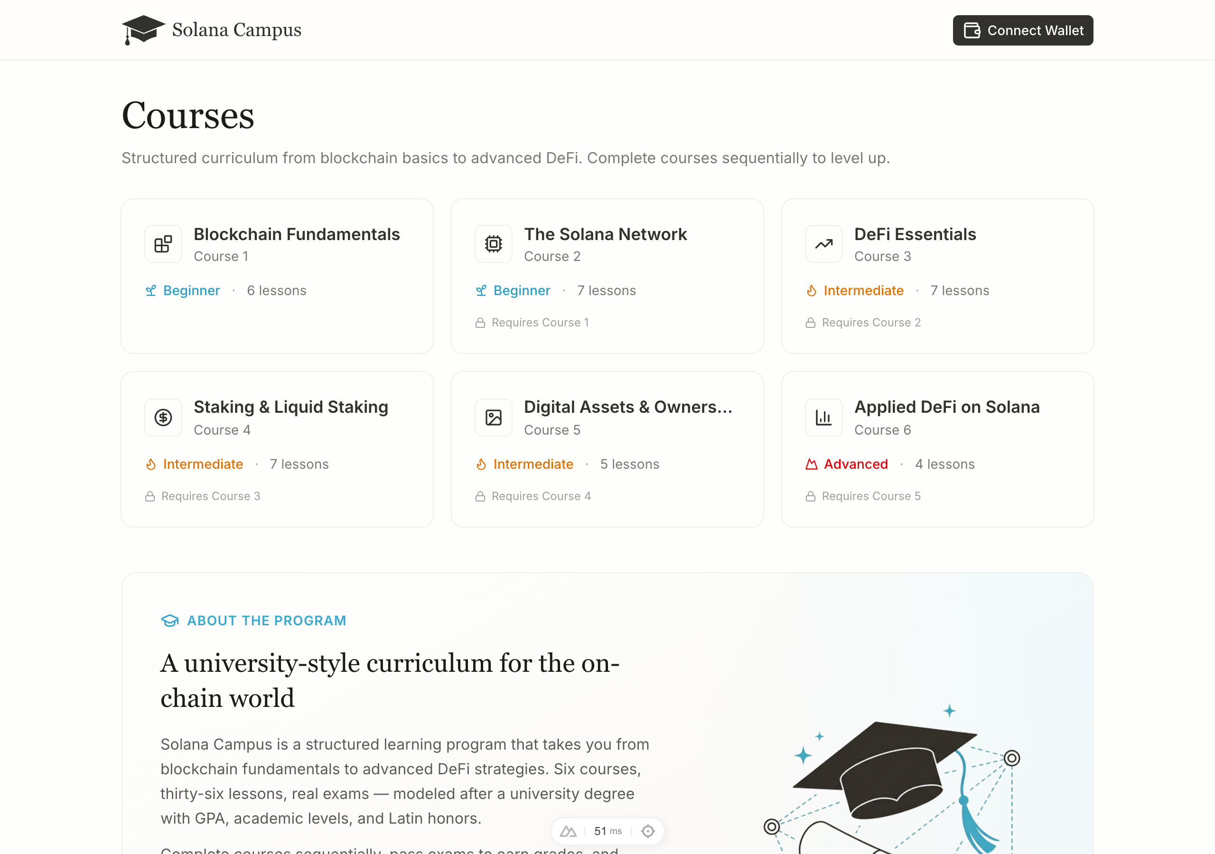Open the Solana Campus home link text
1215x854 pixels.
[x=236, y=29]
